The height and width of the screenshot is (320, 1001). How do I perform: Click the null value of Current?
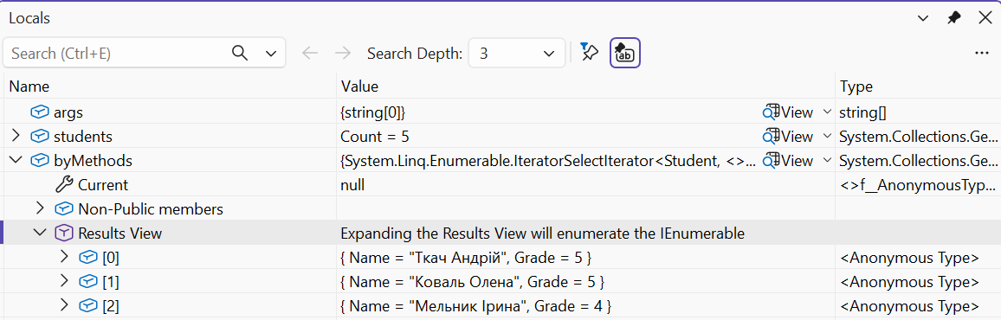click(x=353, y=185)
